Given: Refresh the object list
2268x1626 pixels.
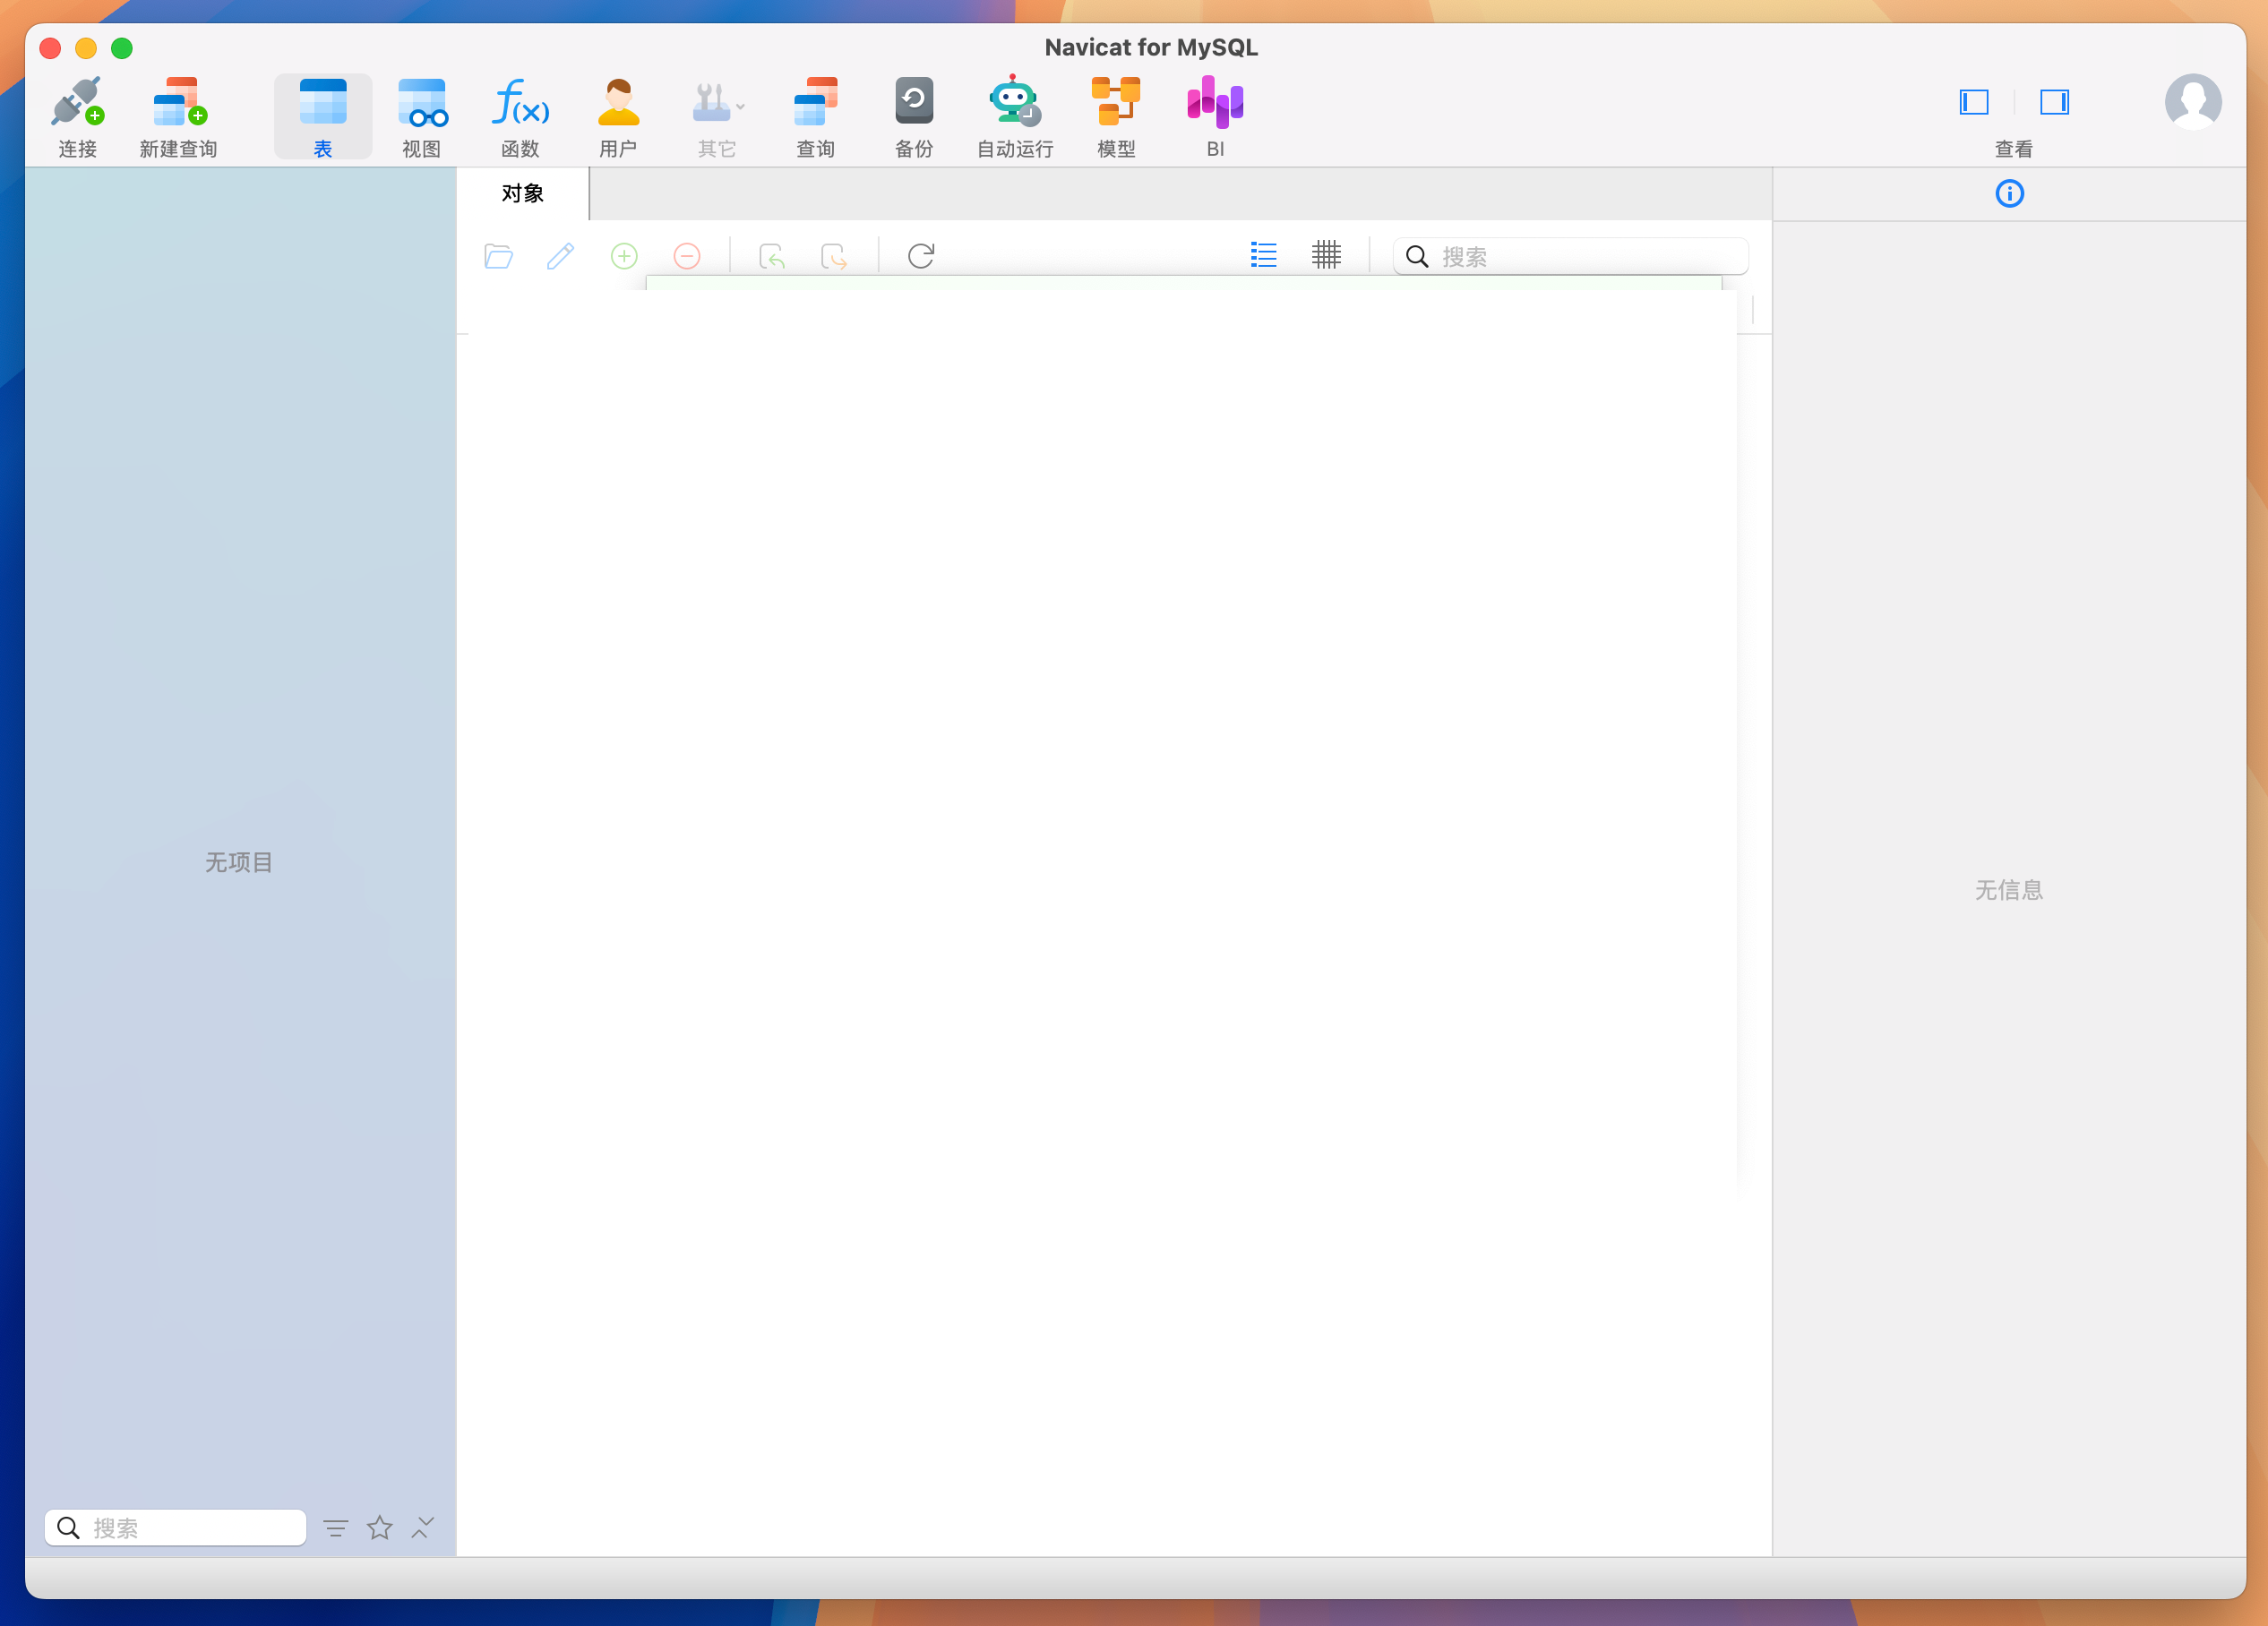Looking at the screenshot, I should coord(921,256).
